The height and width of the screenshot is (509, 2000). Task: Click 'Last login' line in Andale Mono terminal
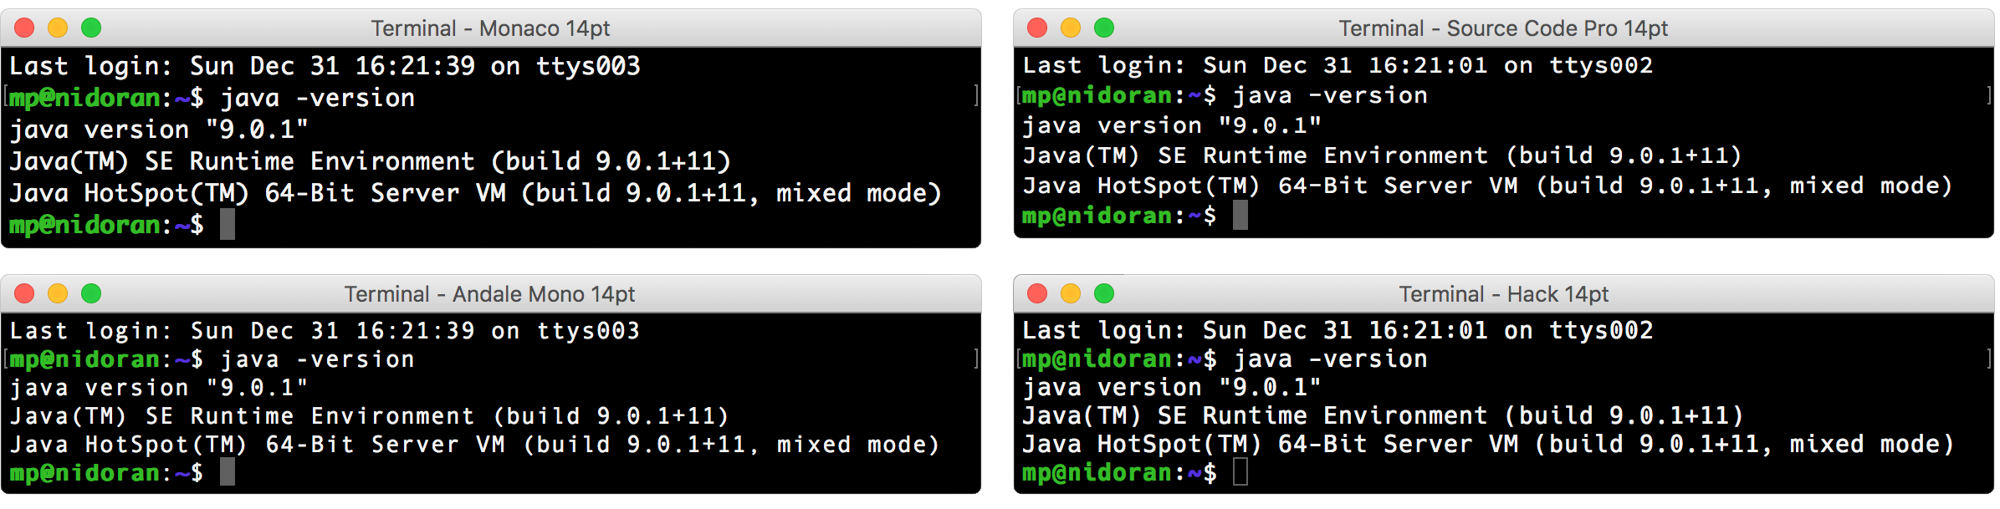(325, 331)
